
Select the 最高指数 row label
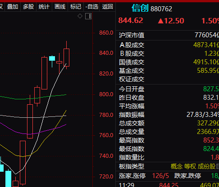(x=132, y=140)
